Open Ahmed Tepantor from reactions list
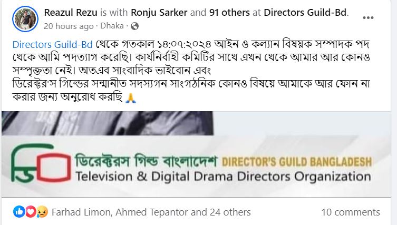This screenshot has width=397, height=225. 152,212
